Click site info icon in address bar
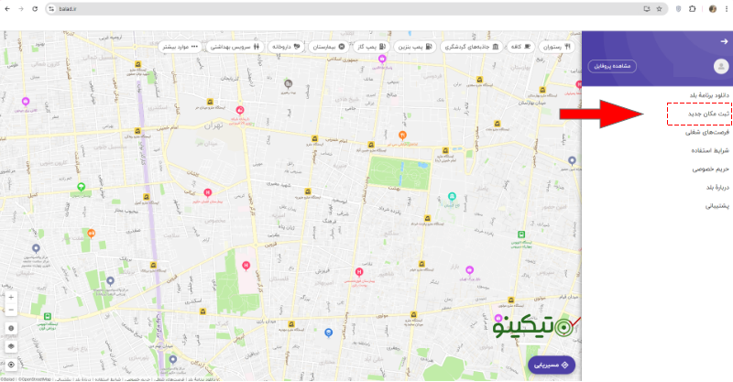 [51, 9]
